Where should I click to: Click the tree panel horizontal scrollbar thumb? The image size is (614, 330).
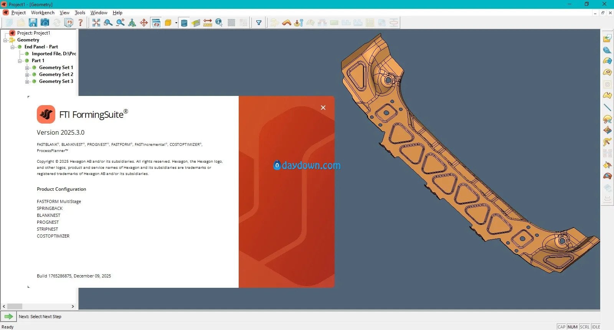[x=15, y=306]
